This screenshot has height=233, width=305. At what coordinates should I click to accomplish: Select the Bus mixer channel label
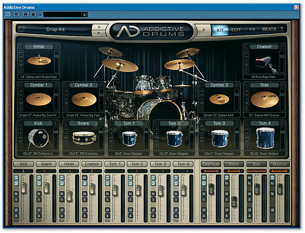(x=257, y=164)
